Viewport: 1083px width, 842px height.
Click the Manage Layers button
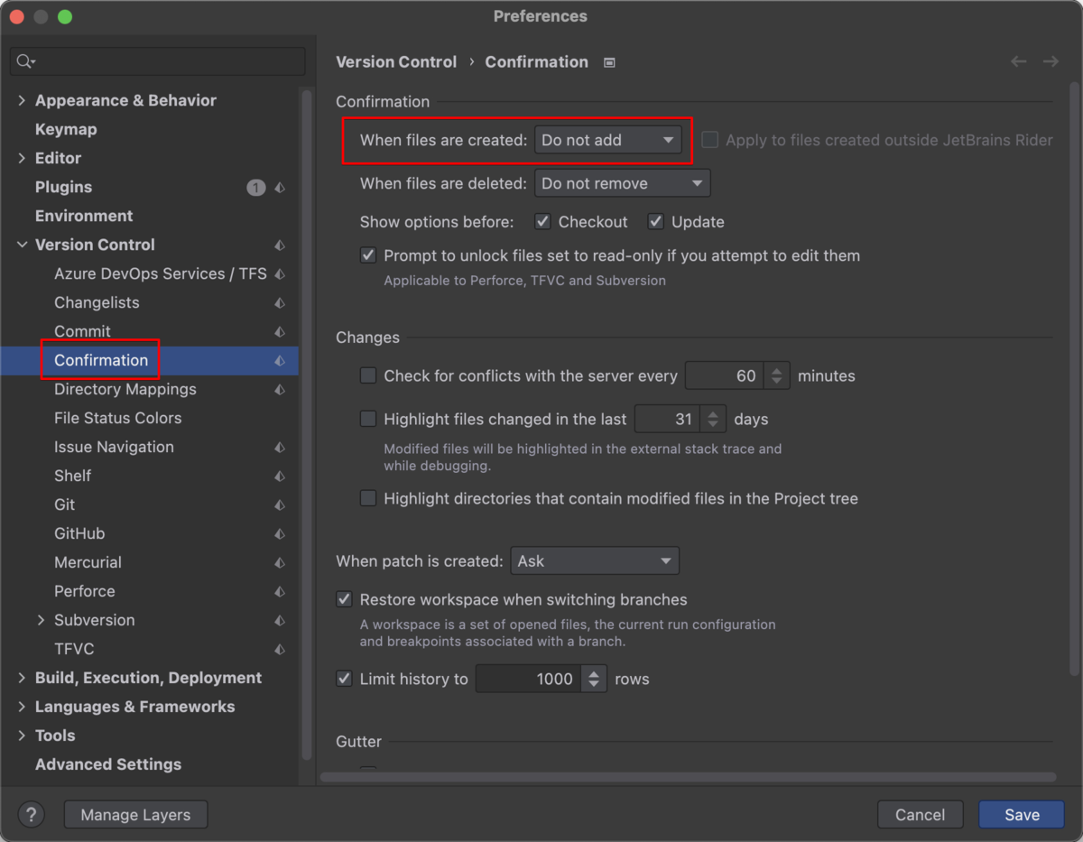(x=135, y=815)
